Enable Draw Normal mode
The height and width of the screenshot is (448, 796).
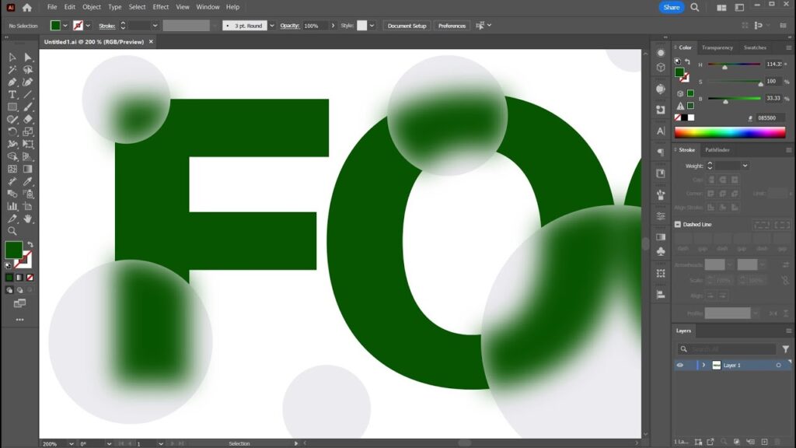(x=9, y=290)
